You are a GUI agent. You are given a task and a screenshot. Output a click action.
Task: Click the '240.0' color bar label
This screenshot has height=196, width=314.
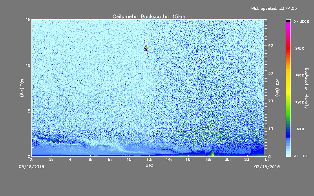(x=300, y=49)
